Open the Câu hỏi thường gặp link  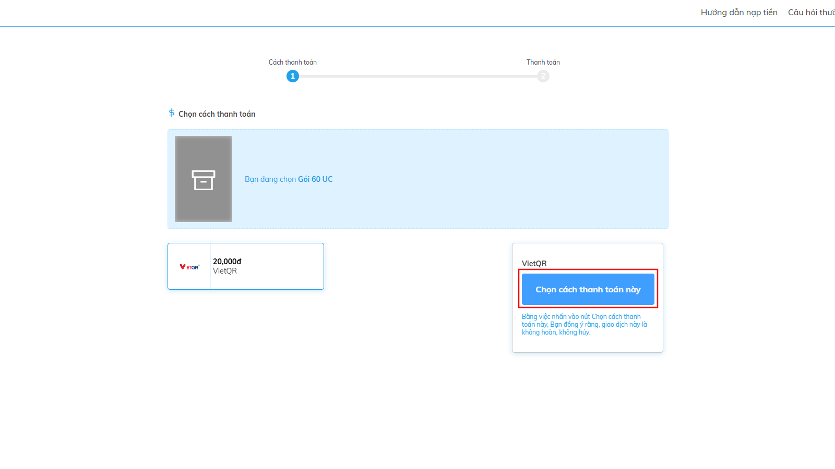(812, 13)
